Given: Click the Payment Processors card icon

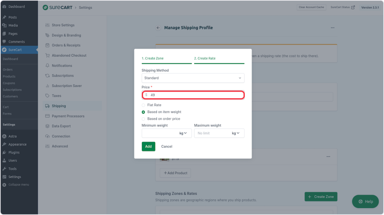Looking at the screenshot, I should [x=47, y=116].
